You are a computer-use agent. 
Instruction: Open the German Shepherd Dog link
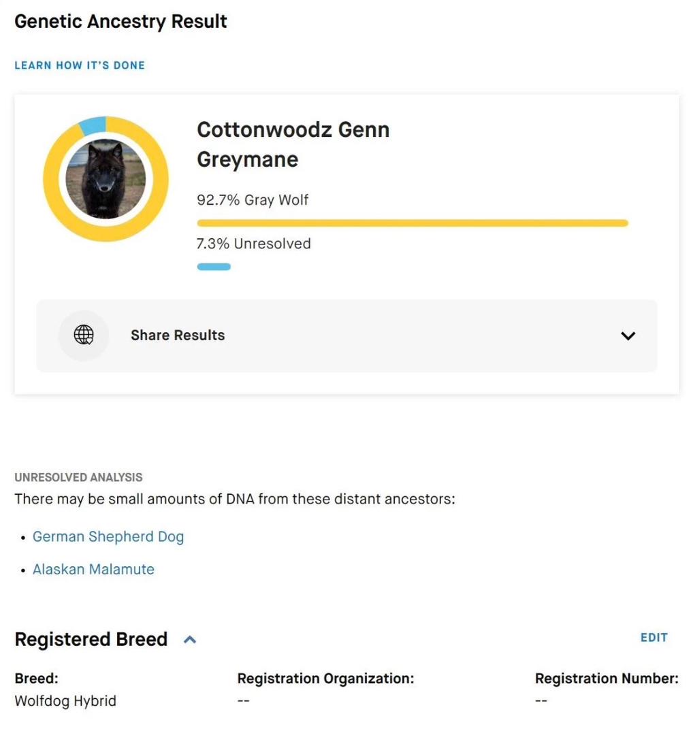point(108,537)
